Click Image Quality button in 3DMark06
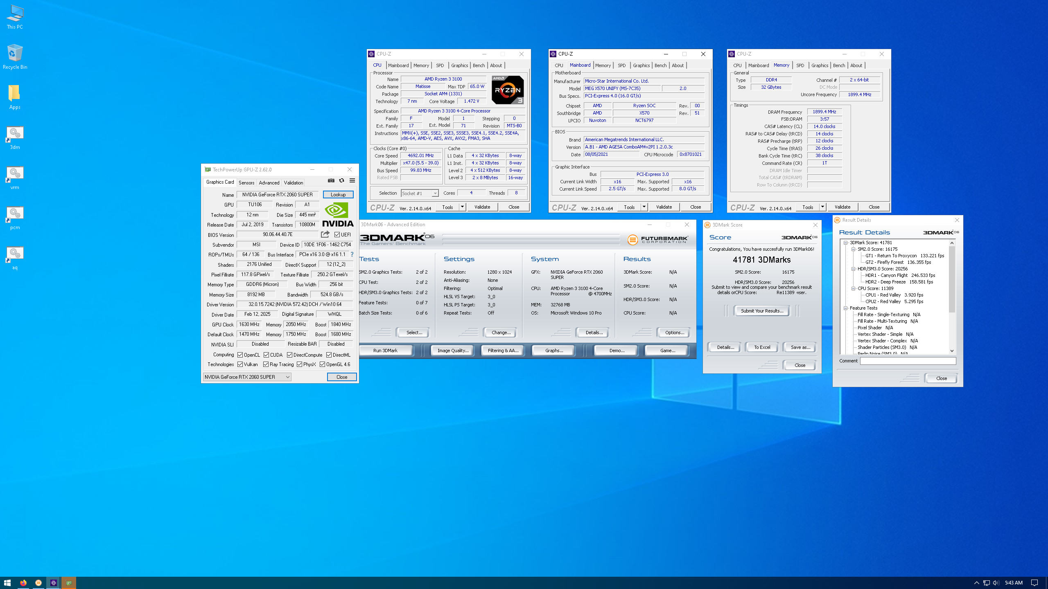This screenshot has width=1048, height=589. coord(453,351)
